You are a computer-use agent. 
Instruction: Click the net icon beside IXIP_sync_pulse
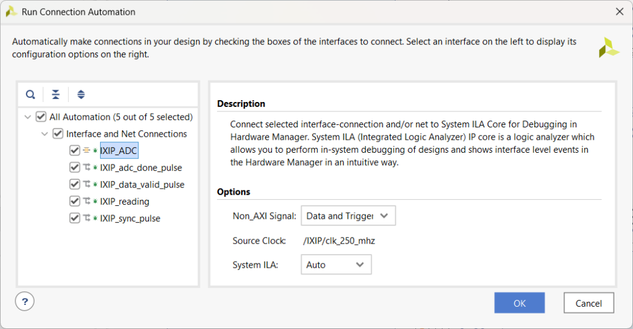point(86,218)
